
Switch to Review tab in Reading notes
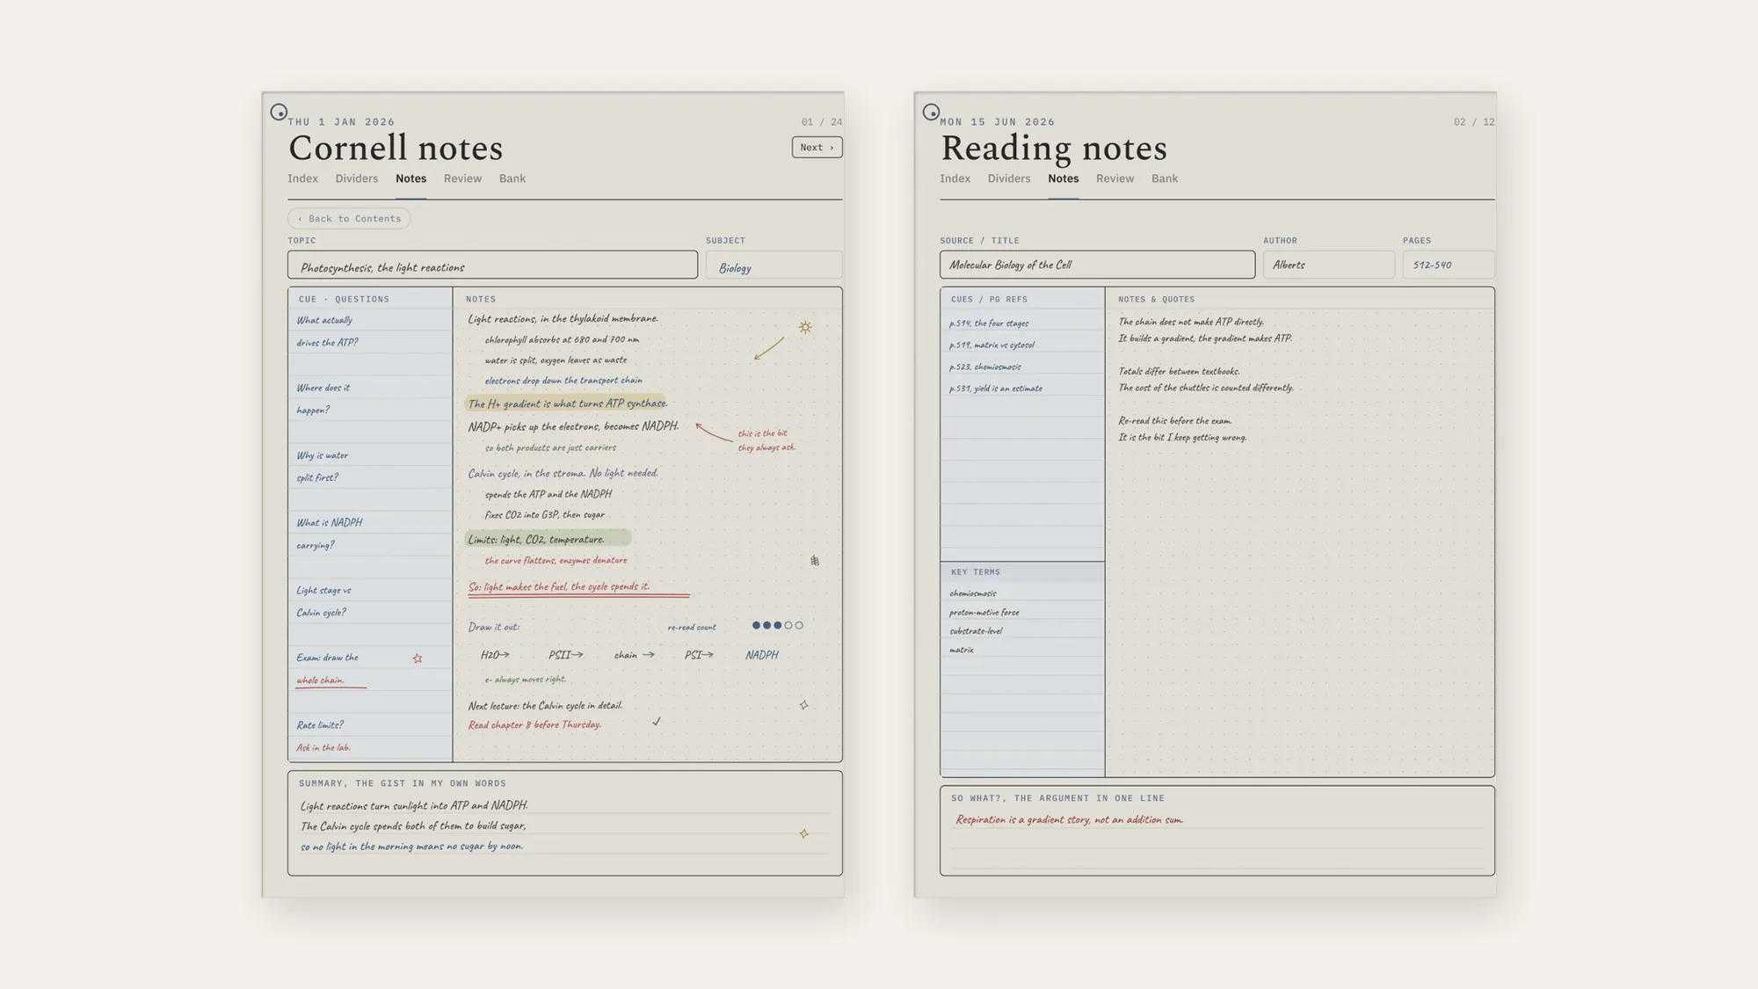tap(1115, 178)
